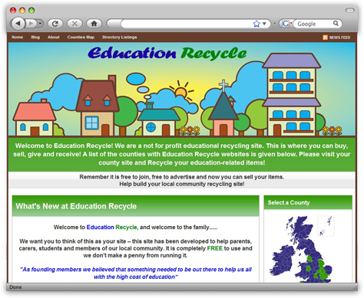Click the "Remember it is free to join" line
Viewport: 364px width, 298px height.
point(182,177)
